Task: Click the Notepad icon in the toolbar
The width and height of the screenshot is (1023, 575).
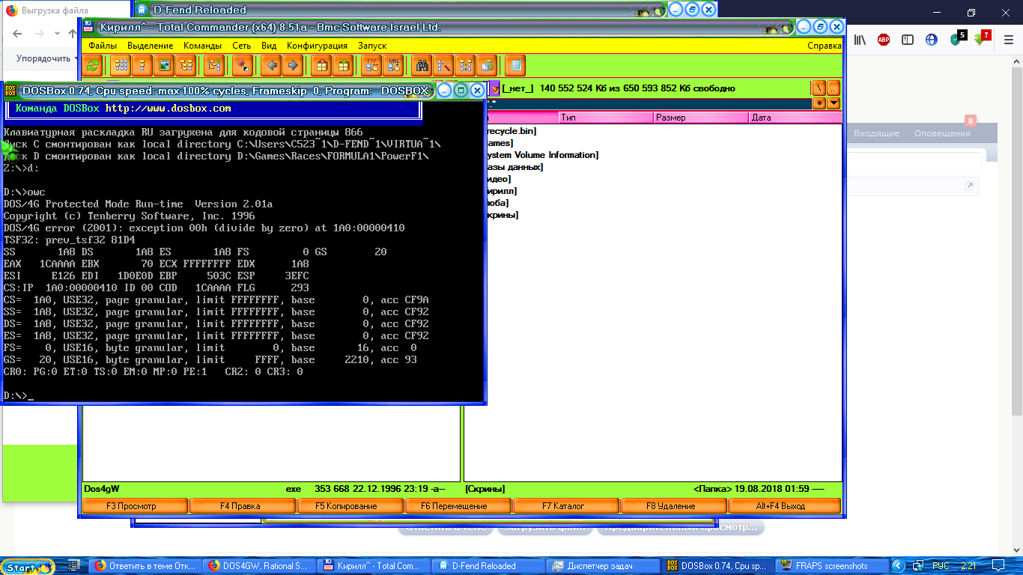Action: (x=514, y=66)
